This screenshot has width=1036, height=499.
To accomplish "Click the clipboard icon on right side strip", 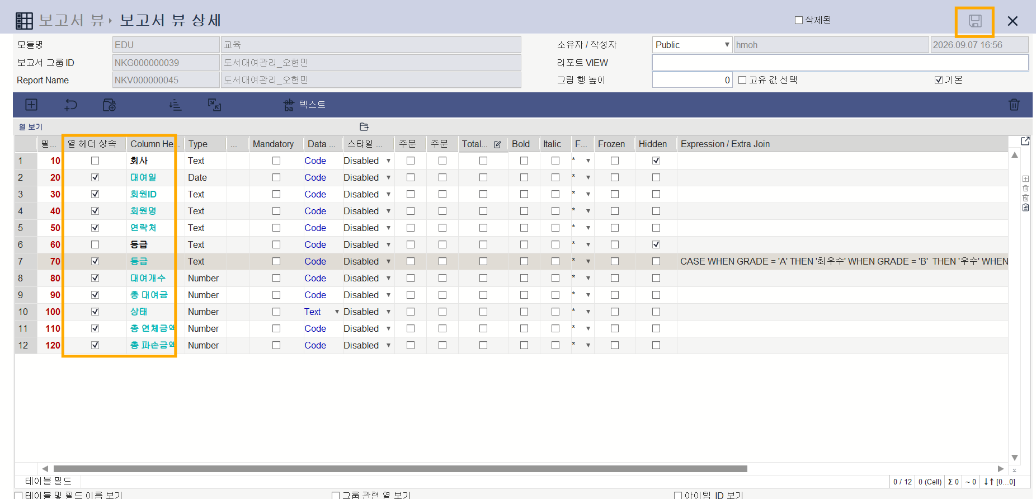I will [x=1025, y=208].
